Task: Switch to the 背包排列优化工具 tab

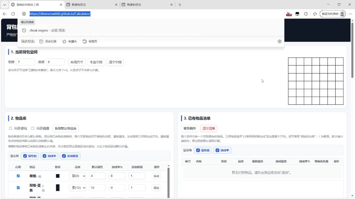Action: tap(36, 5)
